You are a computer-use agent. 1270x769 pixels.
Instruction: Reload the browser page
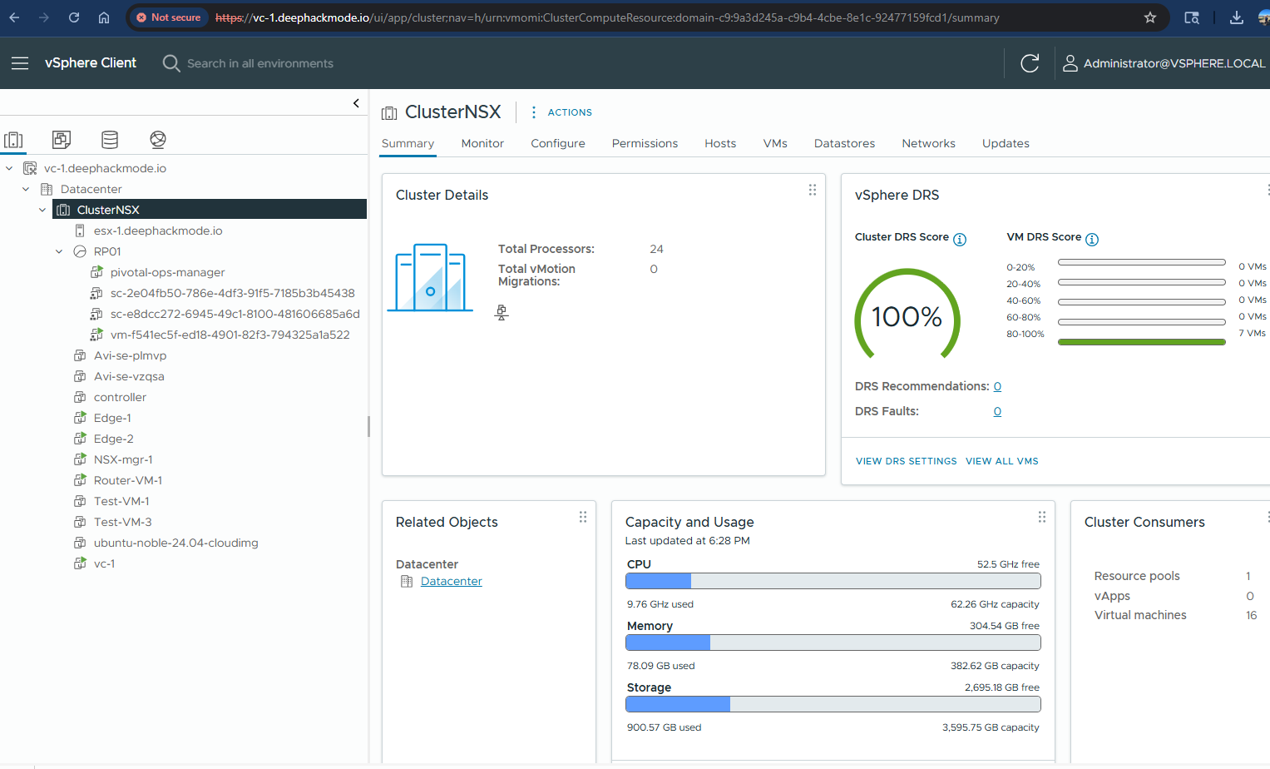[x=74, y=17]
